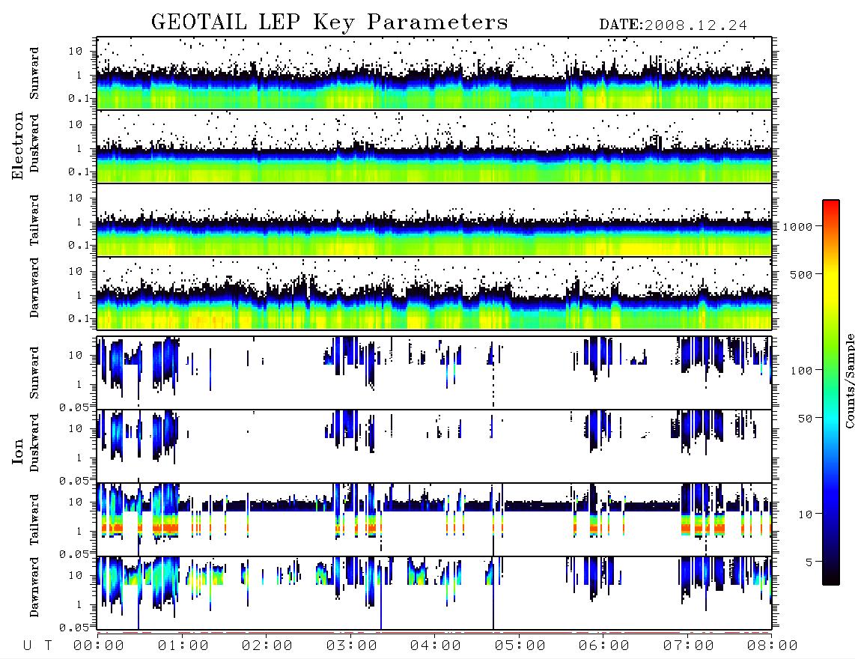Click the 06:00 time tick label
This screenshot has width=855, height=659.
tap(604, 646)
